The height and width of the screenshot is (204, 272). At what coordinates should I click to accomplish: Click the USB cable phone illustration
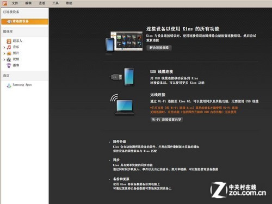tap(122, 77)
